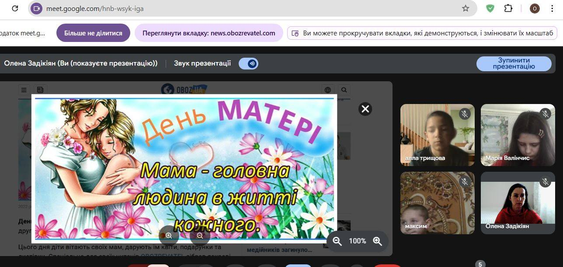Click the 'Олена Задікіян (Ви (показуєте презентацію))' label
563x267 pixels.
(x=81, y=63)
